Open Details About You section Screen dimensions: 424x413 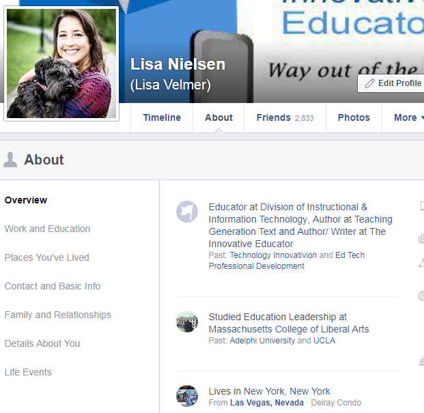(x=42, y=343)
